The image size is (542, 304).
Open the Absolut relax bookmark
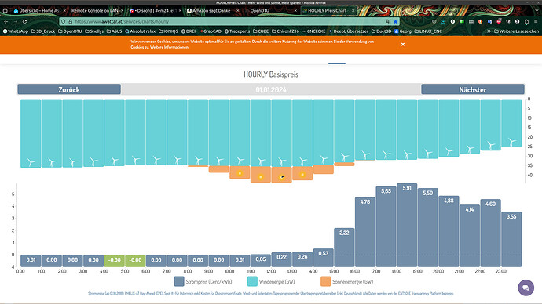pyautogui.click(x=140, y=31)
